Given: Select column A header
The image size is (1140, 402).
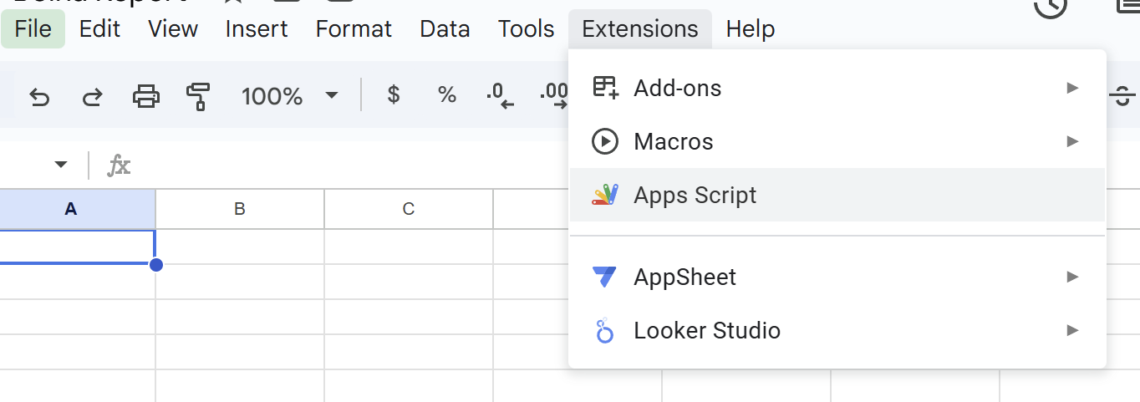Looking at the screenshot, I should [x=77, y=209].
